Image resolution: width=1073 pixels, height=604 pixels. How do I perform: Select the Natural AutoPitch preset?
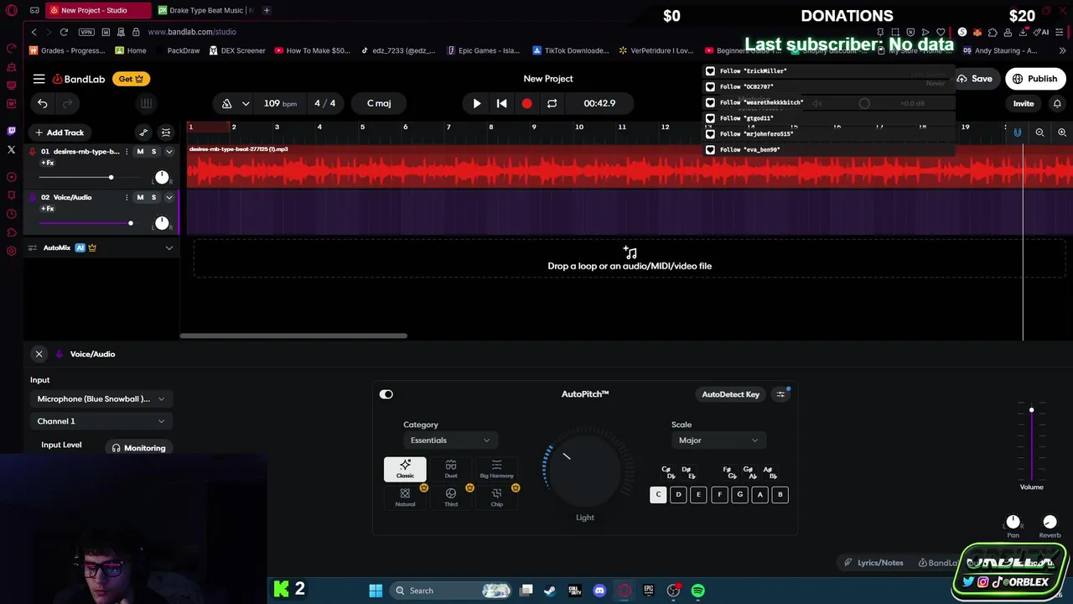[x=405, y=497]
